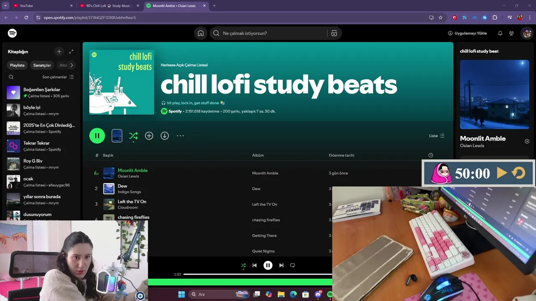Open the Windows Start menu

click(181, 294)
